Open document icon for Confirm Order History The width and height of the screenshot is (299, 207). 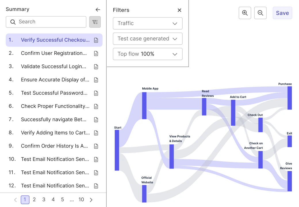(x=96, y=146)
